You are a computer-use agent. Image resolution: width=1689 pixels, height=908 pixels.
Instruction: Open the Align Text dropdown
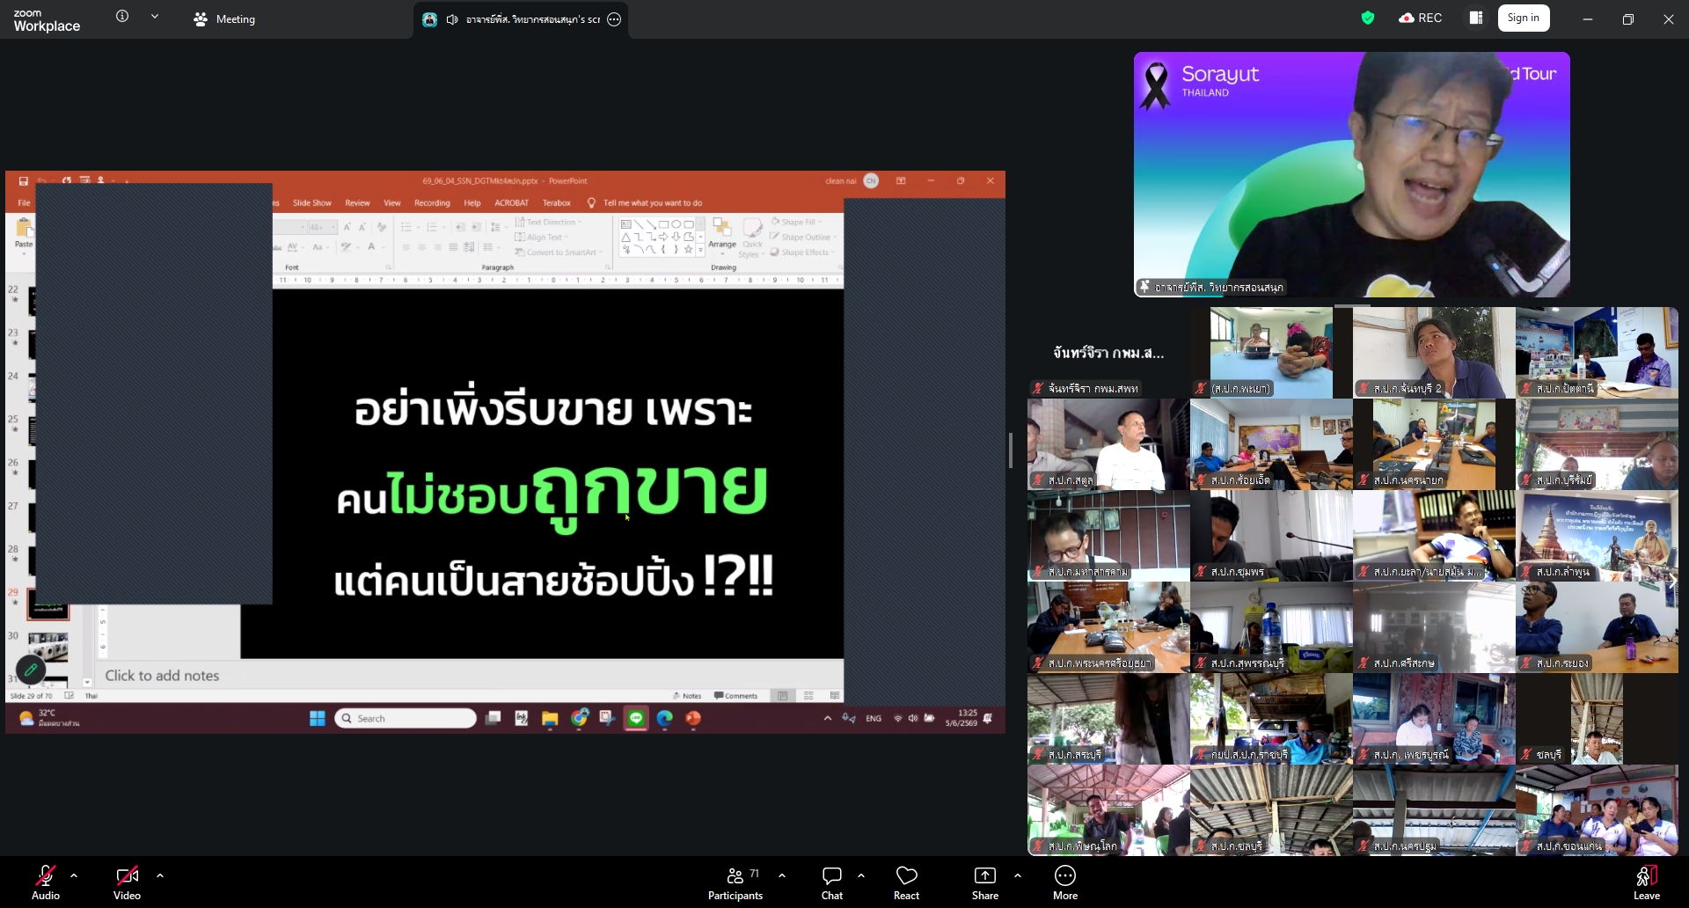pos(541,237)
